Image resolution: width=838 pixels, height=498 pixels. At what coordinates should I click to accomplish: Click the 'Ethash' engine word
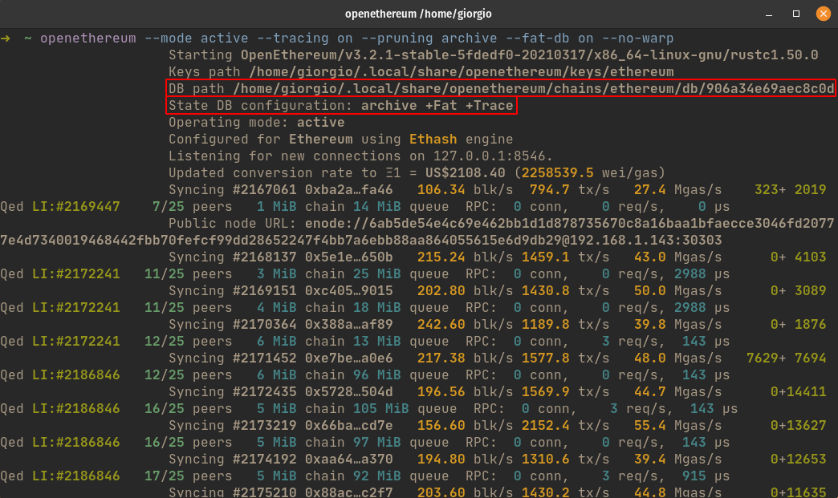tap(433, 140)
